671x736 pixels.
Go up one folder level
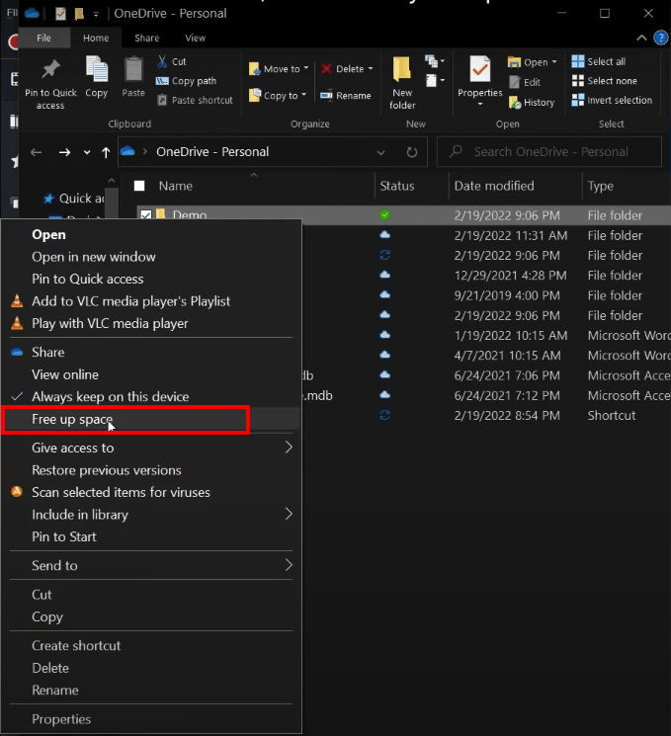(106, 152)
